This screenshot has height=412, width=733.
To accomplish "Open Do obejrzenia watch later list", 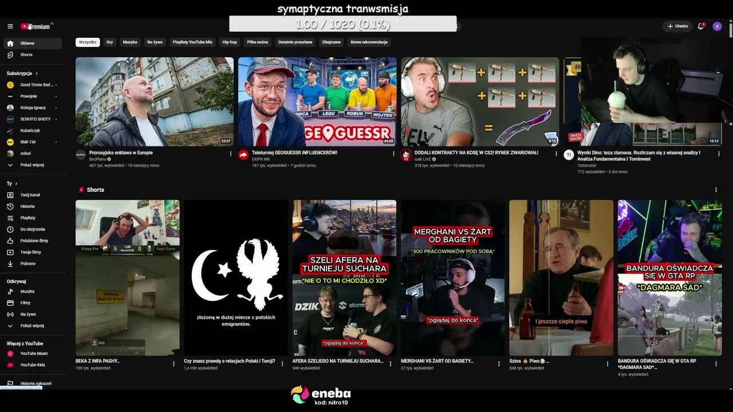I will (33, 229).
